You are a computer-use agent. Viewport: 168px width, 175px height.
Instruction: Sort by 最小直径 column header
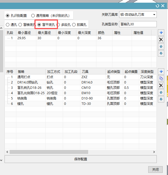tap(26, 33)
